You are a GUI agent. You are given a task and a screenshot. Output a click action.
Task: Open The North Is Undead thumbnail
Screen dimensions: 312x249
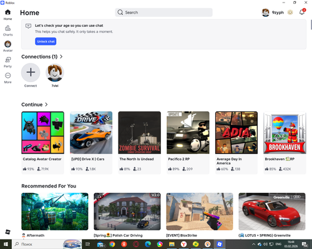(140, 133)
